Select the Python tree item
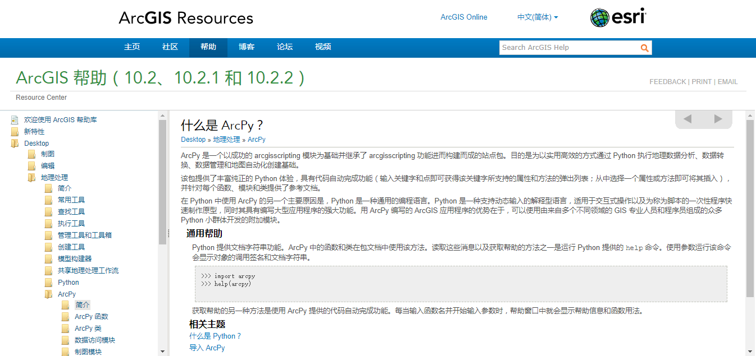The height and width of the screenshot is (356, 756). 69,283
